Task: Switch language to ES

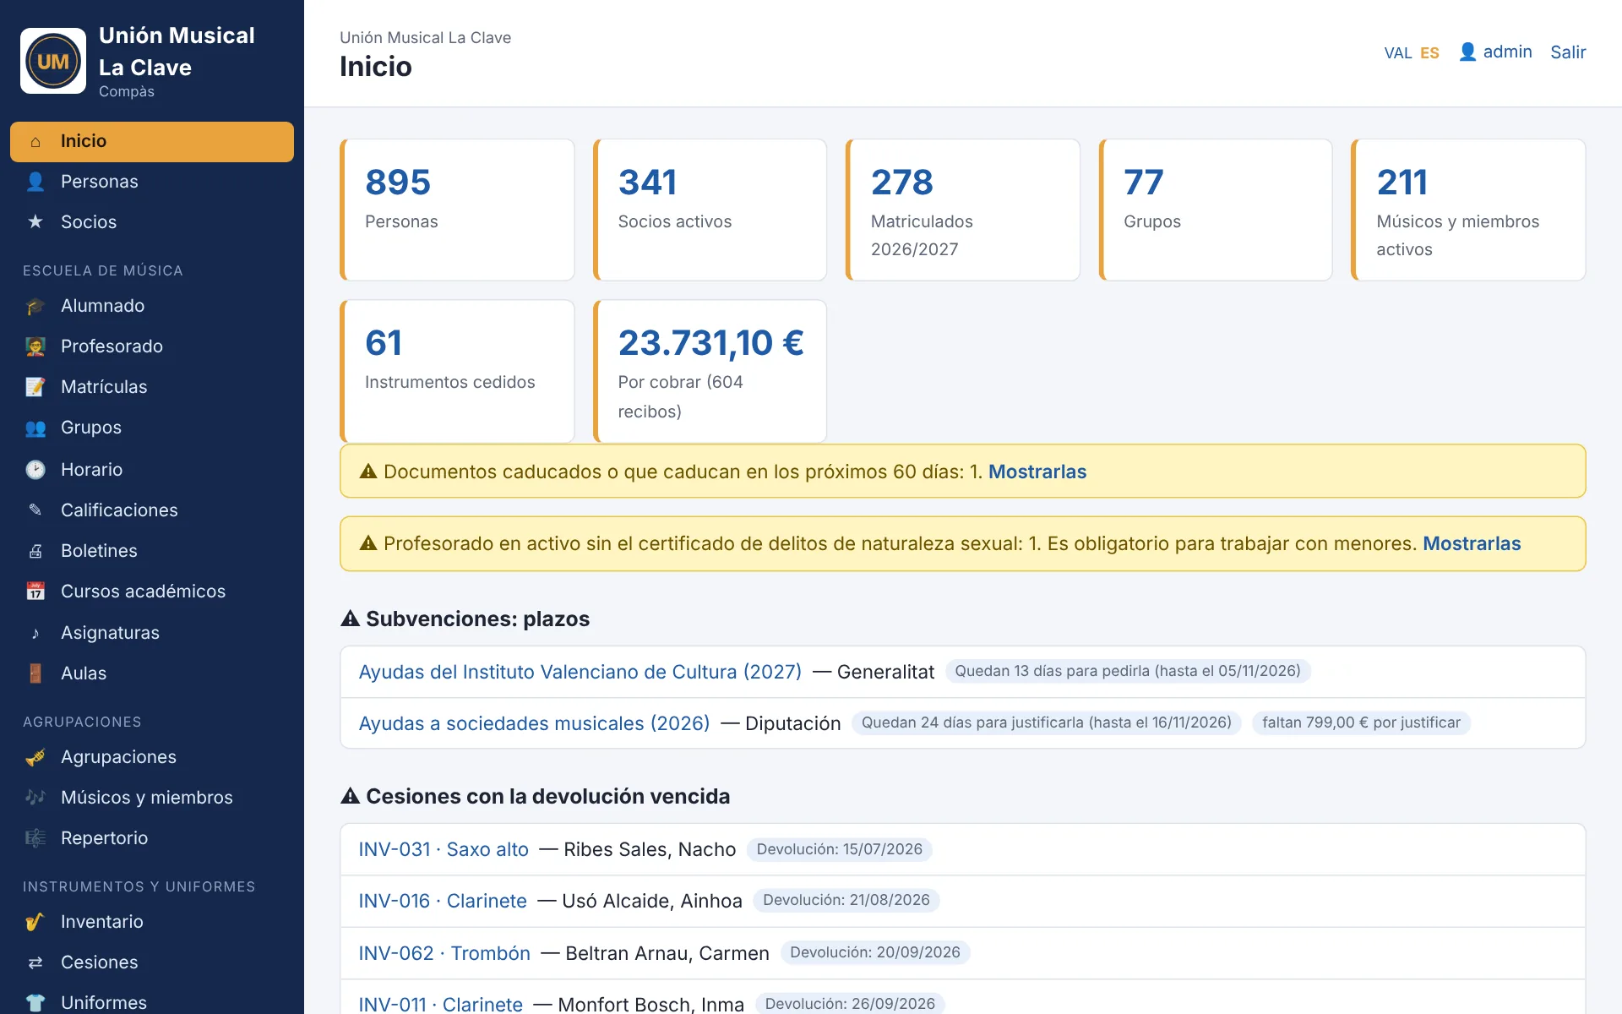Action: tap(1429, 52)
